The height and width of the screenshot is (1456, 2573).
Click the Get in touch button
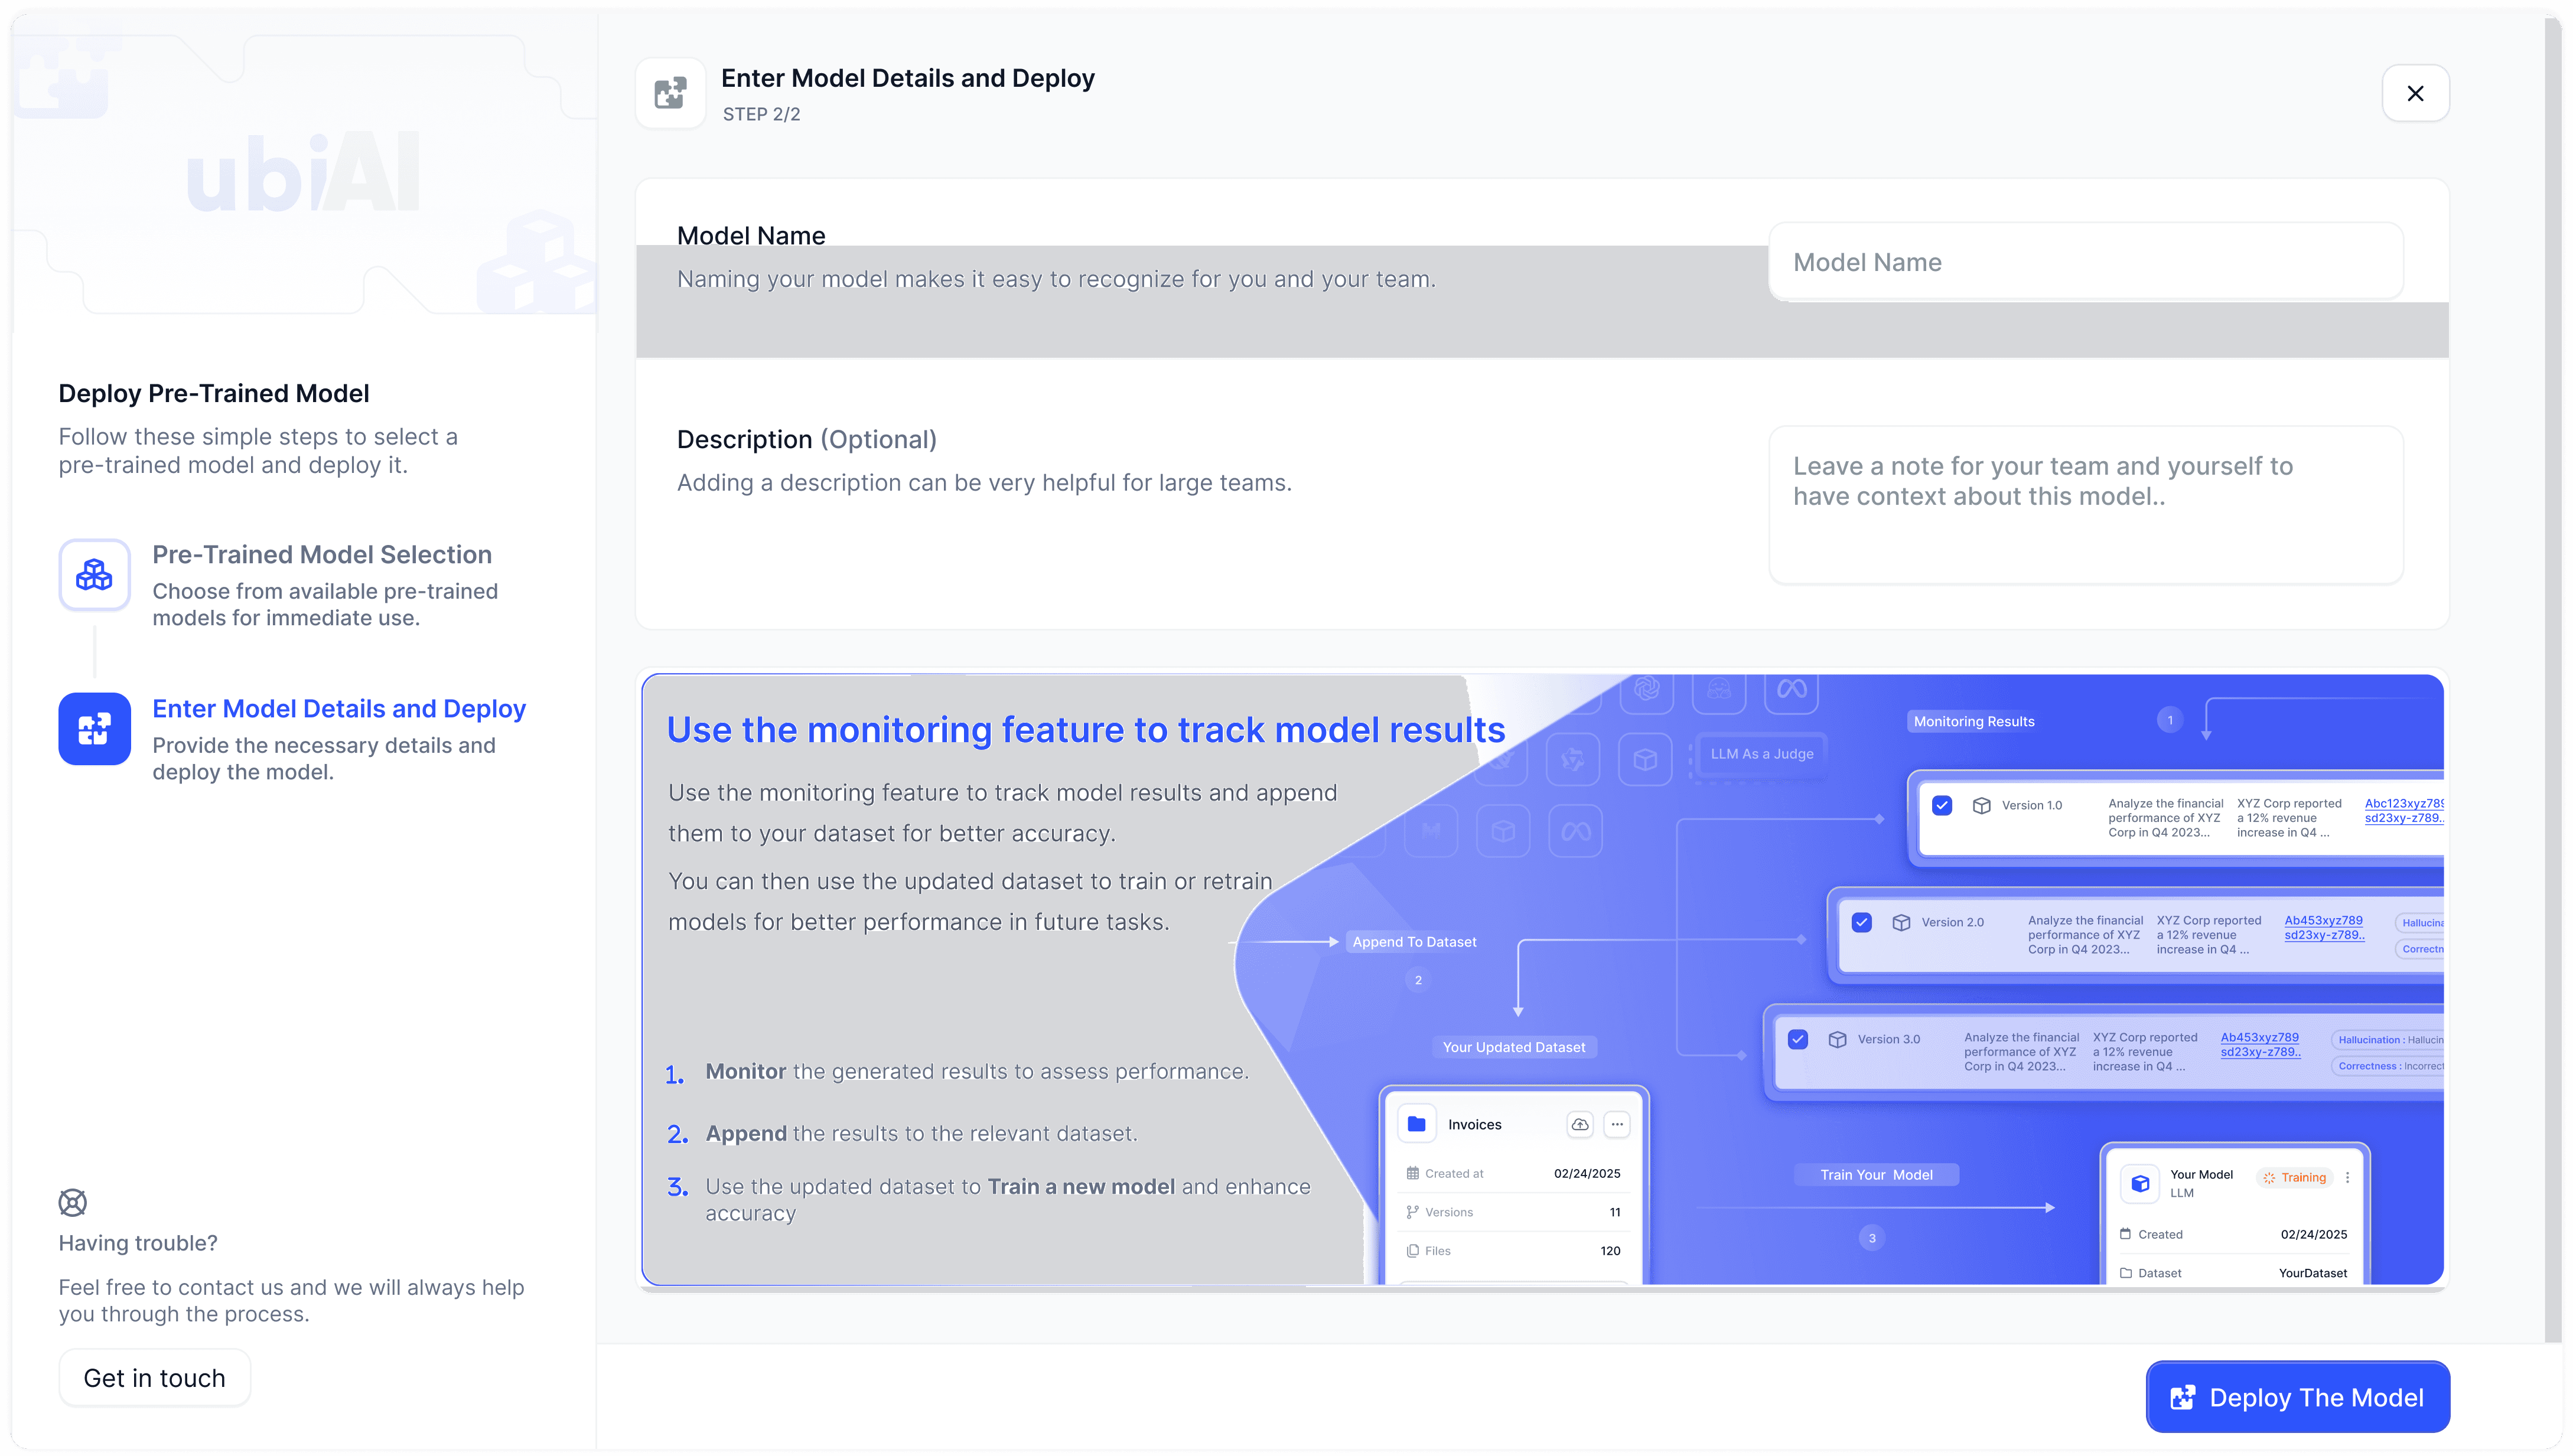(154, 1378)
